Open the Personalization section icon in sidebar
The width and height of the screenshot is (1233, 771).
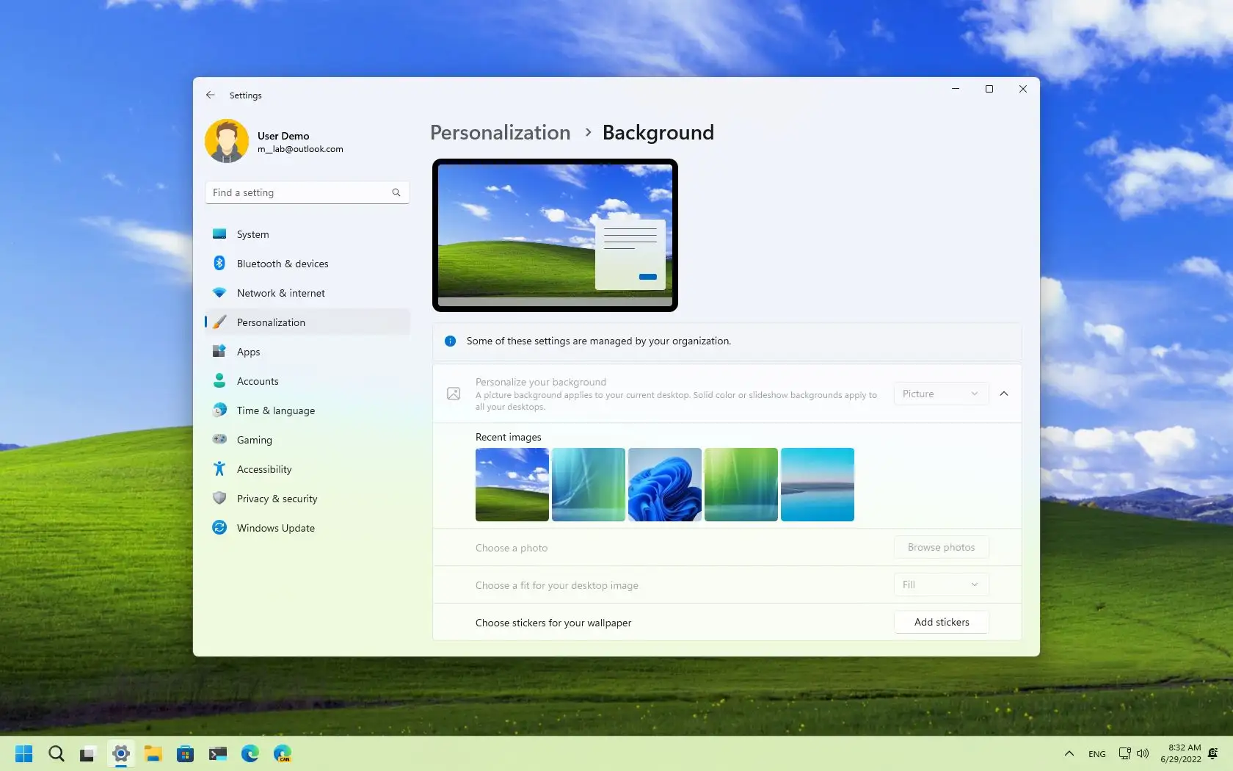[219, 322]
